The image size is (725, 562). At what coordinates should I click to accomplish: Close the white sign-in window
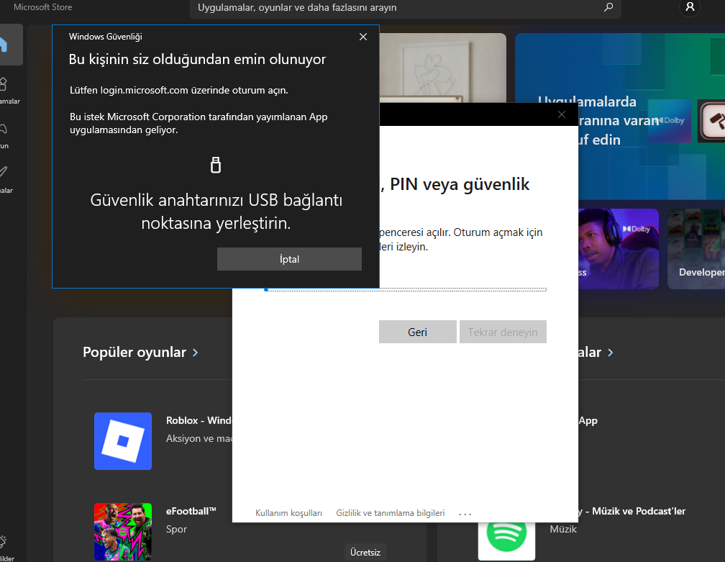click(561, 114)
